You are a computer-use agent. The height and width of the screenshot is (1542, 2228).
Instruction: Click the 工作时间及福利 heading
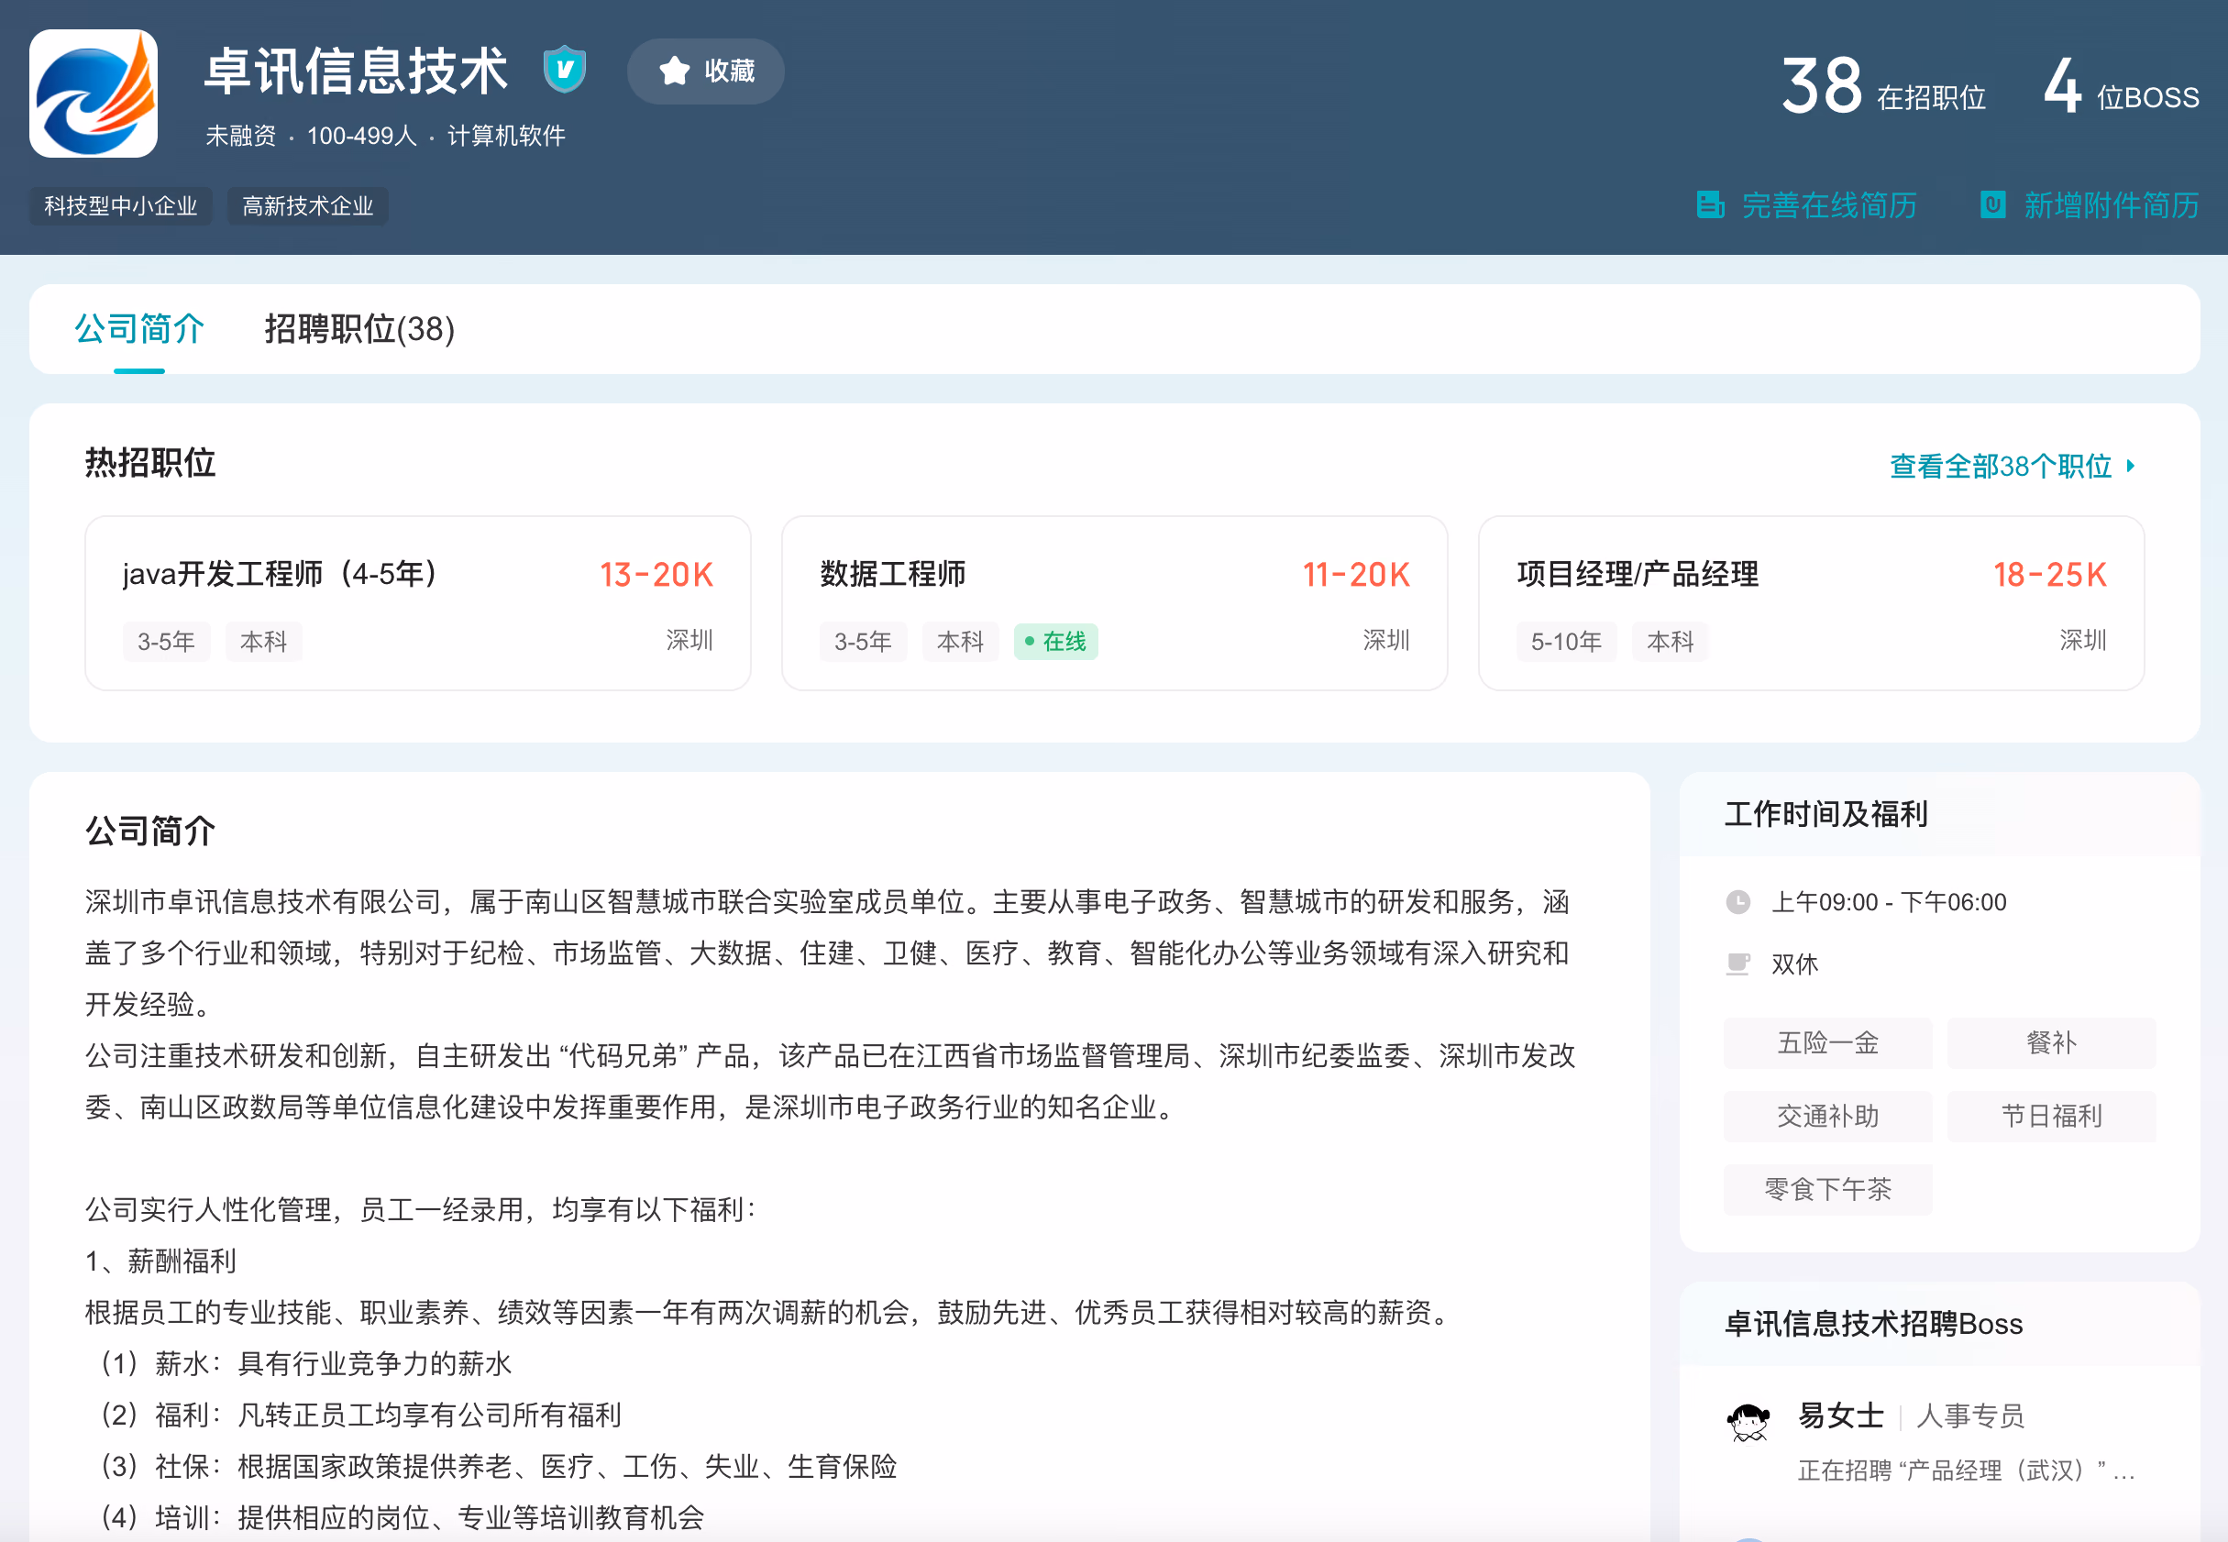click(x=1826, y=814)
